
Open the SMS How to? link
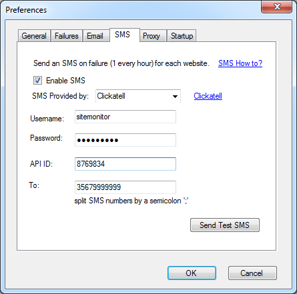240,63
